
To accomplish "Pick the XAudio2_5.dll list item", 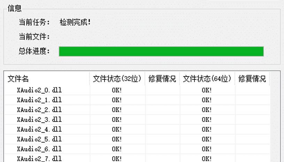I will pos(39,139).
